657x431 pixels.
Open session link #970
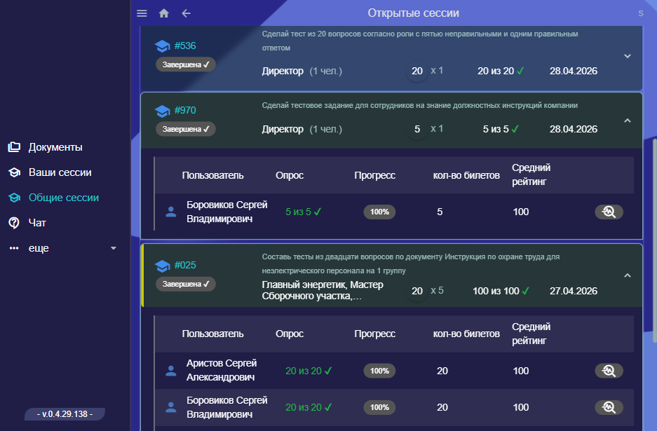(x=185, y=110)
